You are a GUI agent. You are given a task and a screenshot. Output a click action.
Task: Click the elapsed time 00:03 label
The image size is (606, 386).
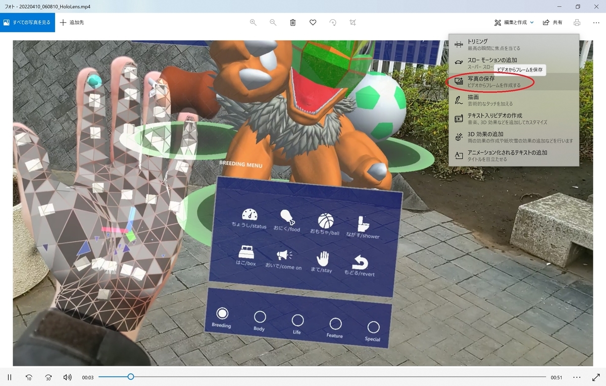click(88, 377)
